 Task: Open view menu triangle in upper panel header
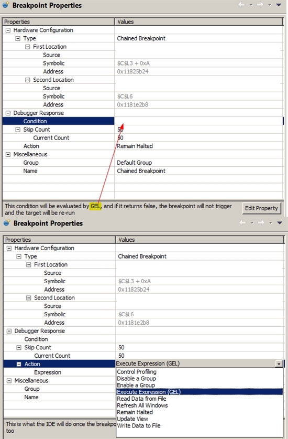(x=279, y=5)
